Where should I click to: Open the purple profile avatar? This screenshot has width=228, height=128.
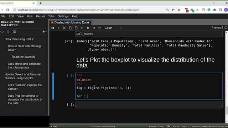(226, 10)
